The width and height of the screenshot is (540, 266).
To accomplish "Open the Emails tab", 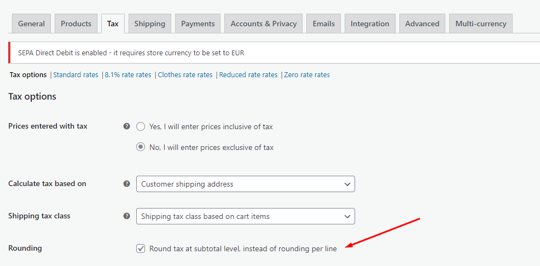I will tap(324, 24).
